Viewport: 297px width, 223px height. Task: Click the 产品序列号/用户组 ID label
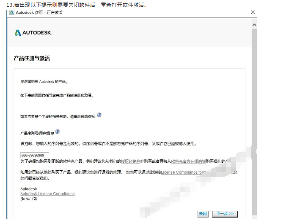coord(37,133)
